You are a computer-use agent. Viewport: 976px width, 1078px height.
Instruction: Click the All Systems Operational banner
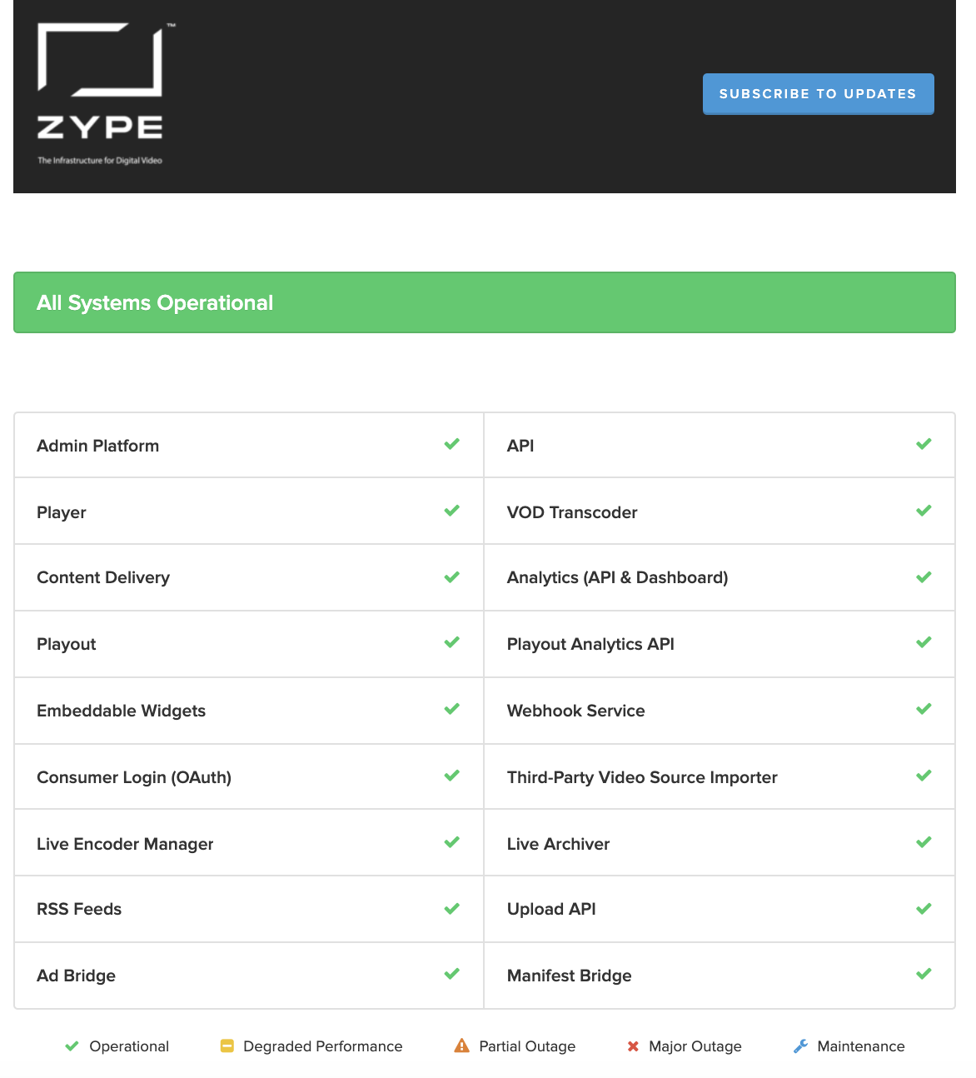[485, 302]
